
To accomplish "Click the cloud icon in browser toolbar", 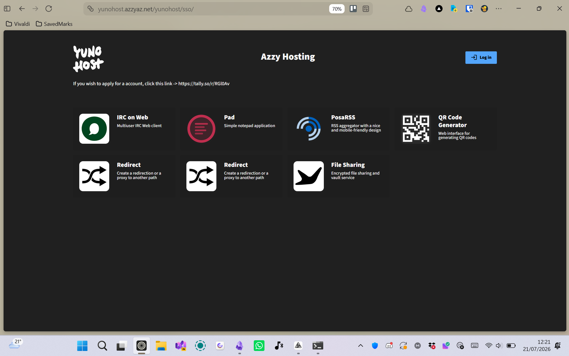I will click(409, 9).
